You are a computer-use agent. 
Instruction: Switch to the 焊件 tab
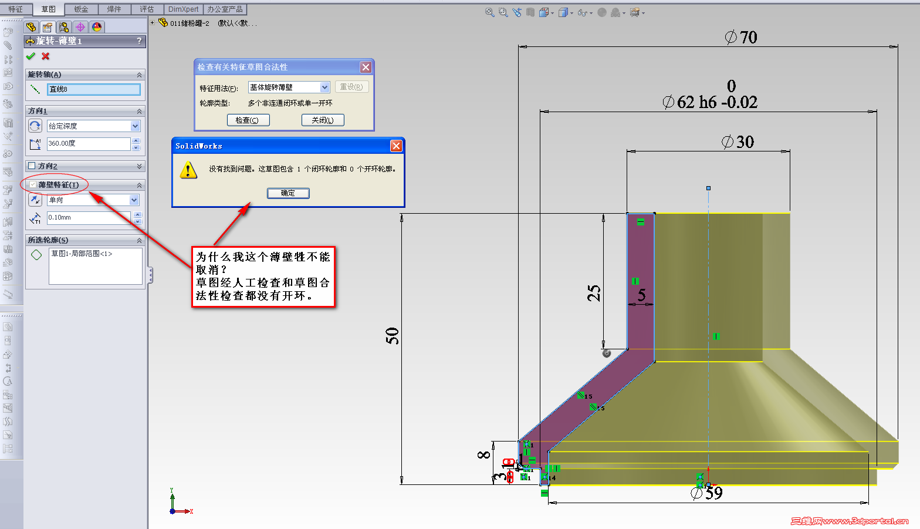click(114, 9)
